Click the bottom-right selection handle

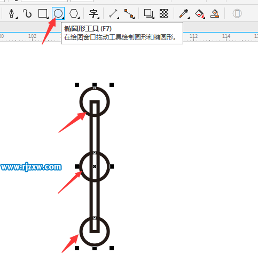[112, 248]
